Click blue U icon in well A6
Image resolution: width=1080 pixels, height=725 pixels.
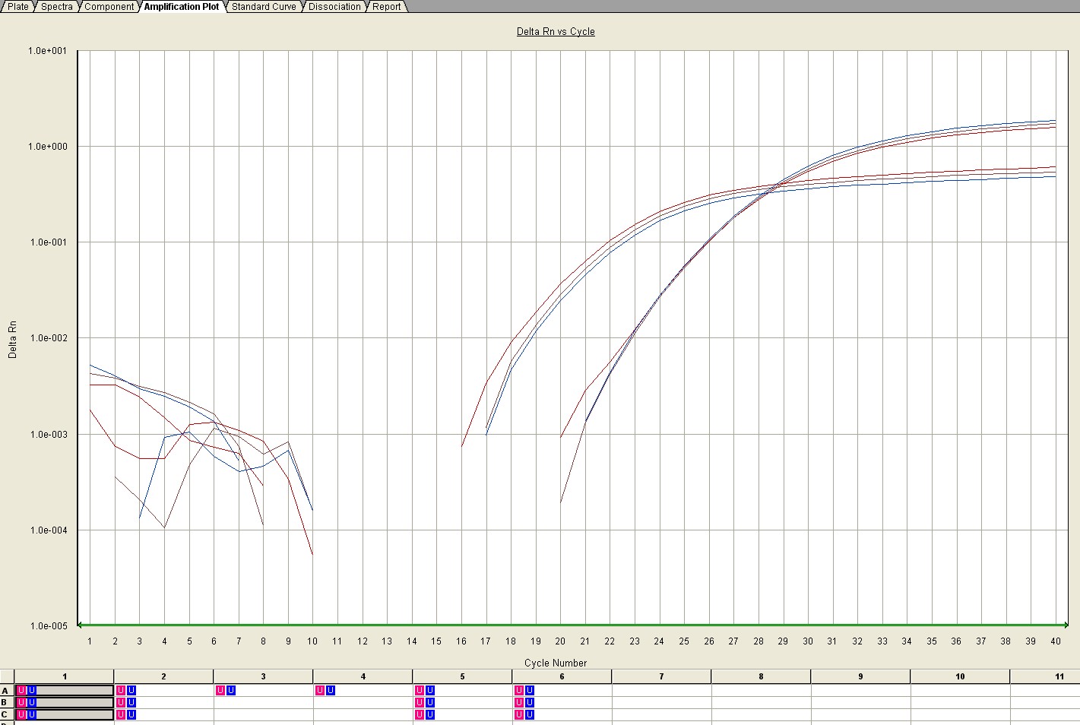click(530, 691)
